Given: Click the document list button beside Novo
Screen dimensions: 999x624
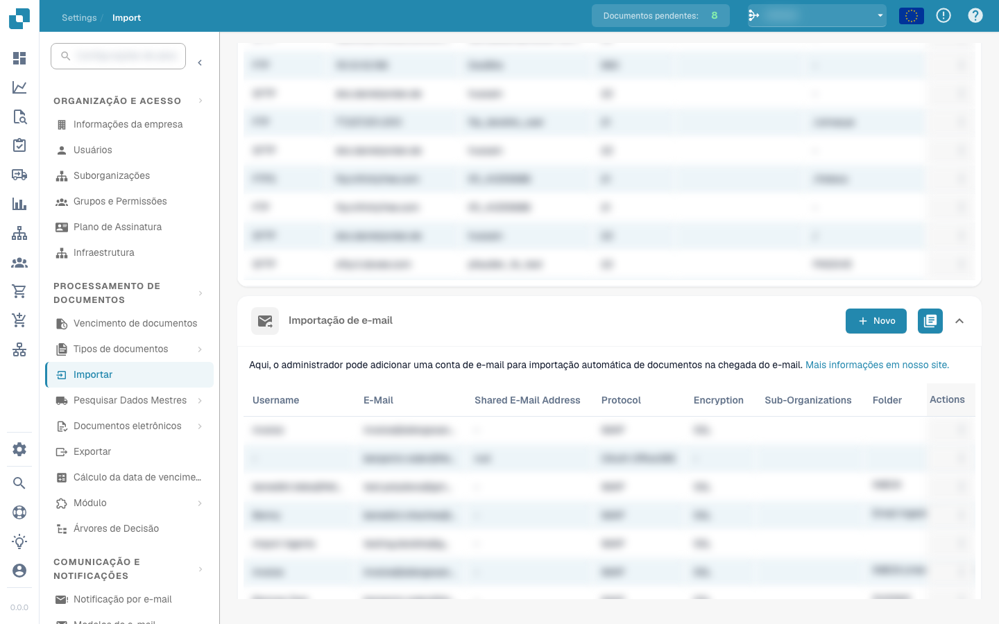Looking at the screenshot, I should pyautogui.click(x=930, y=321).
